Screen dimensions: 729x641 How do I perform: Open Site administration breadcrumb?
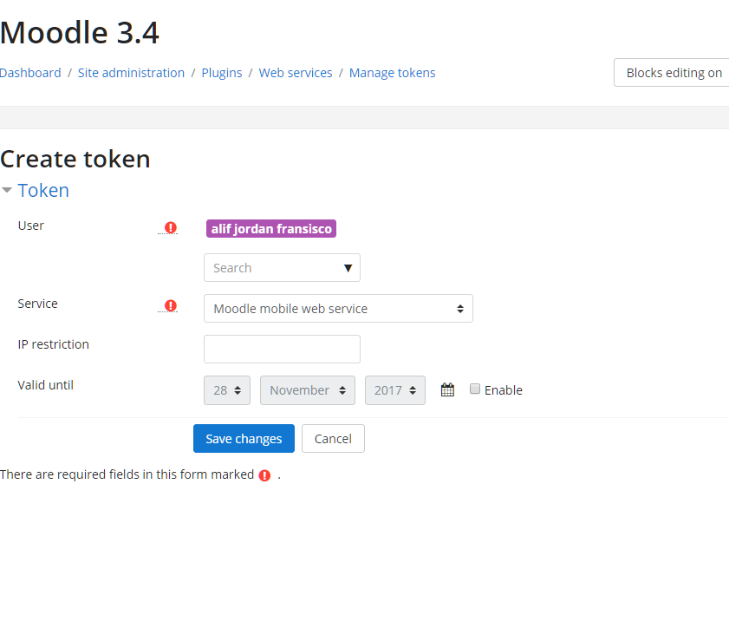(131, 73)
